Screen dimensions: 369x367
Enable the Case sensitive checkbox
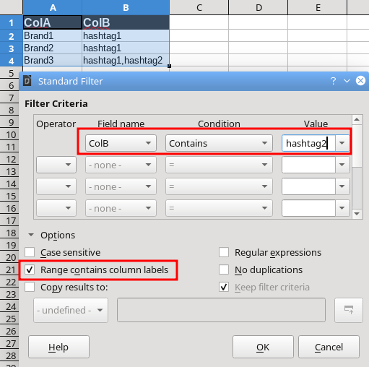[x=30, y=252]
